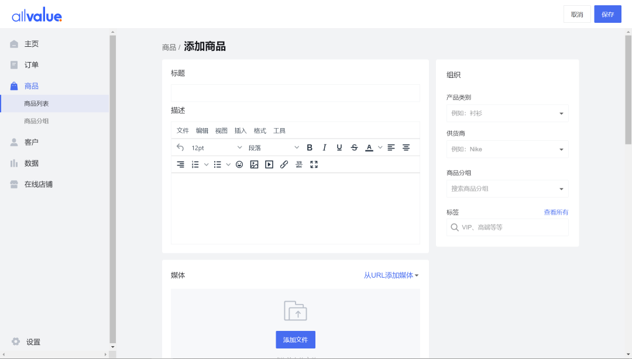Image resolution: width=632 pixels, height=359 pixels.
Task: Toggle italic formatting
Action: 324,147
